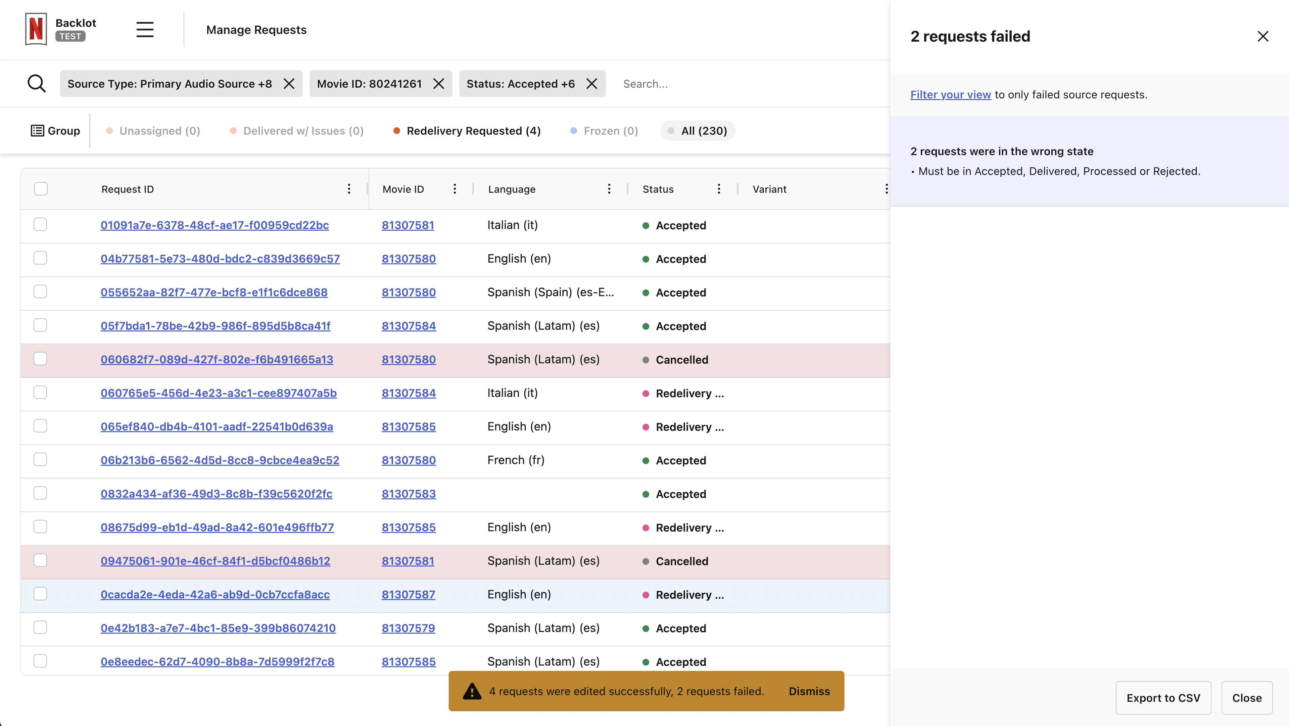This screenshot has width=1289, height=726.
Task: Click the magnifying glass search icon
Action: [37, 84]
